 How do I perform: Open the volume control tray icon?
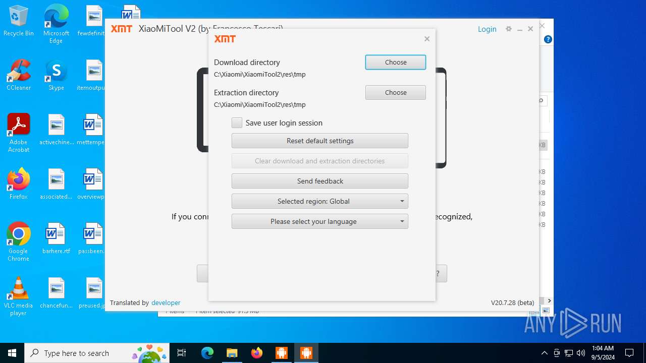(581, 353)
